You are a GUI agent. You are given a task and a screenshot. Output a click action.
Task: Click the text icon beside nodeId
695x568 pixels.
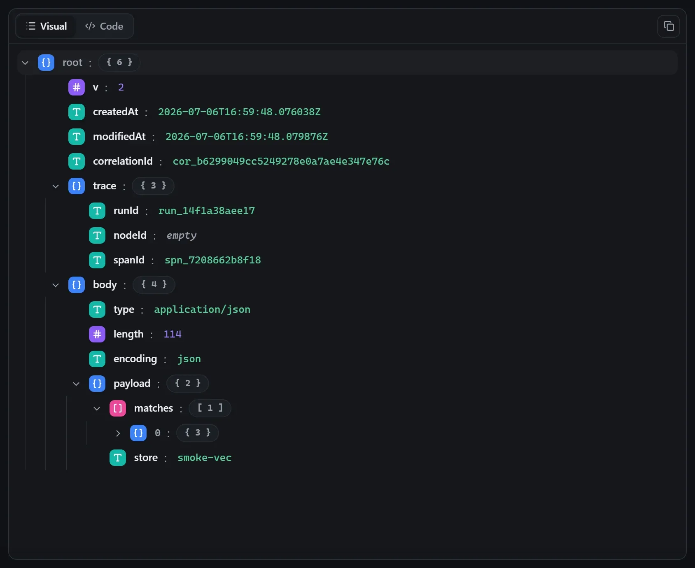(x=97, y=235)
